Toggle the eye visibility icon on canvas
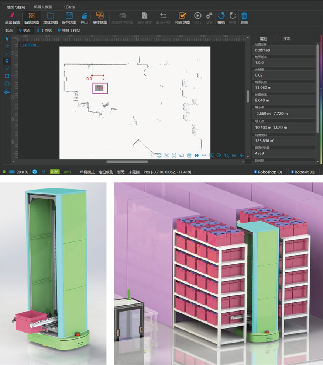This screenshot has height=365, width=323. point(196,156)
